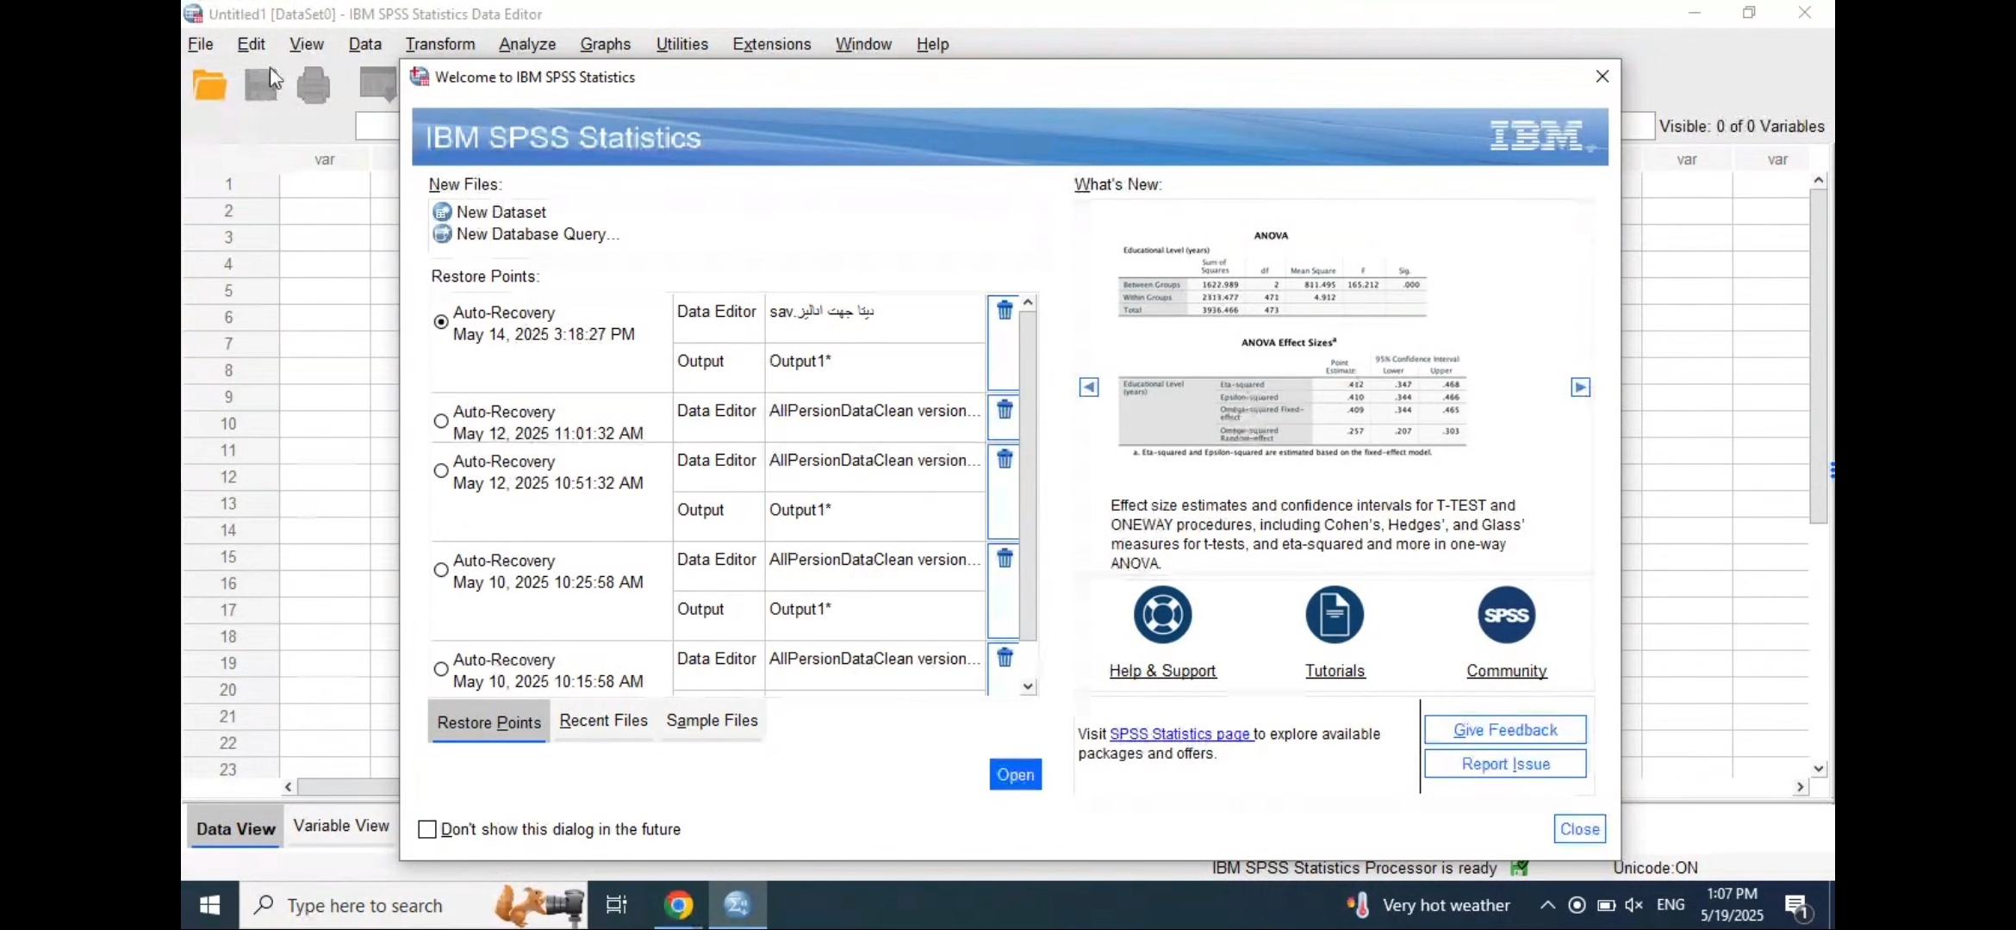Screen dimensions: 2016x930
Task: Show hidden system tray icons
Action: (x=1547, y=905)
